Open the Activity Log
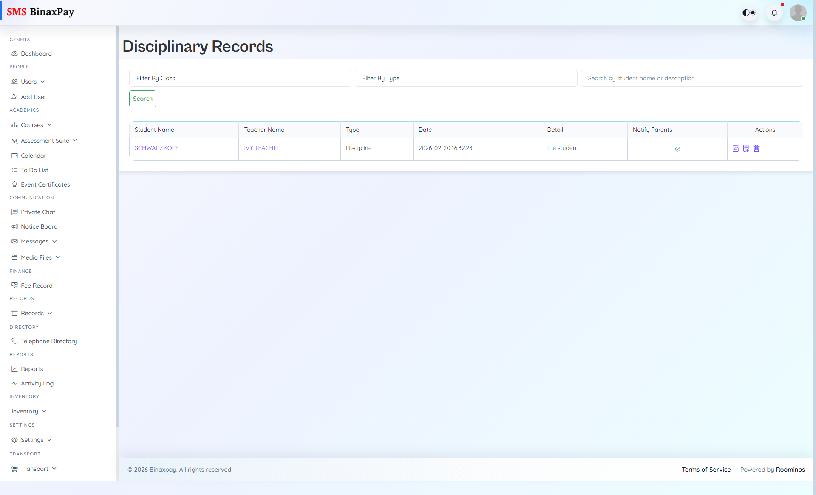Image resolution: width=816 pixels, height=495 pixels. tap(37, 383)
